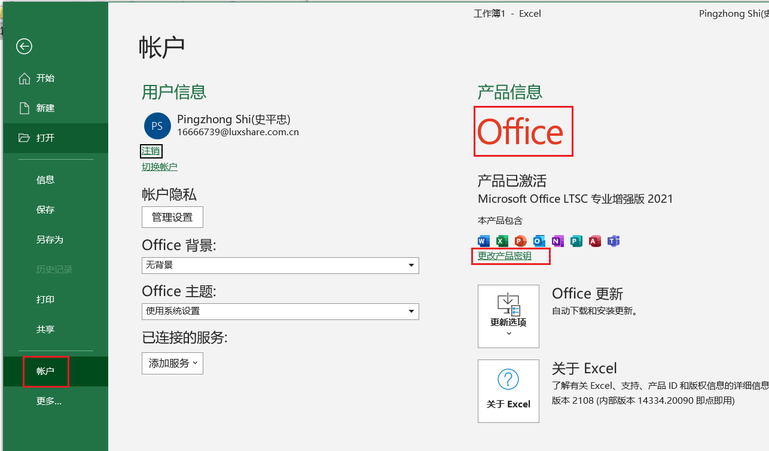Choose the 新建 sidebar label
This screenshot has width=769, height=451.
[x=45, y=108]
